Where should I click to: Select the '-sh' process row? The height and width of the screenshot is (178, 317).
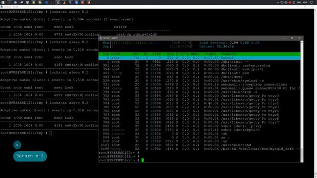199,134
